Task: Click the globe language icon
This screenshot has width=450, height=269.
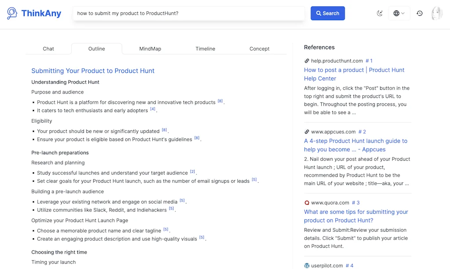Action: tap(396, 13)
